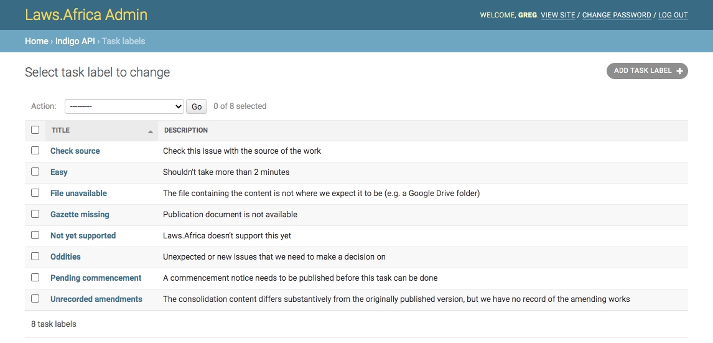Click the Laws.Africa Admin site title
Image resolution: width=713 pixels, height=343 pixels.
point(86,14)
